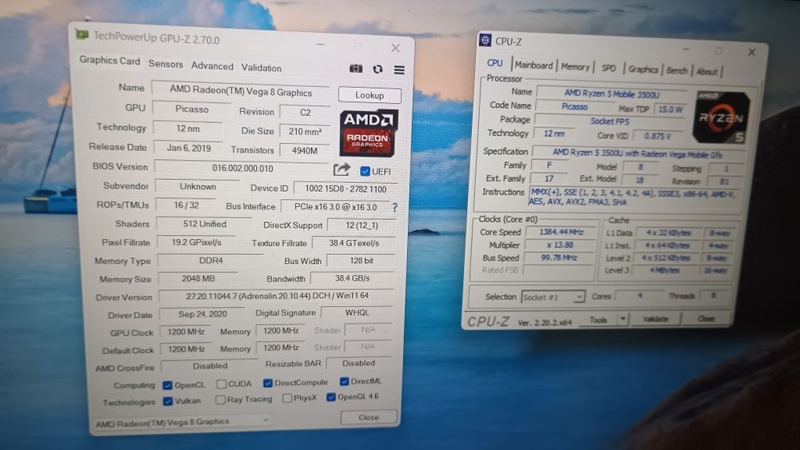This screenshot has width=800, height=450.
Task: Click the Tools button in CPU-Z
Action: click(x=598, y=320)
